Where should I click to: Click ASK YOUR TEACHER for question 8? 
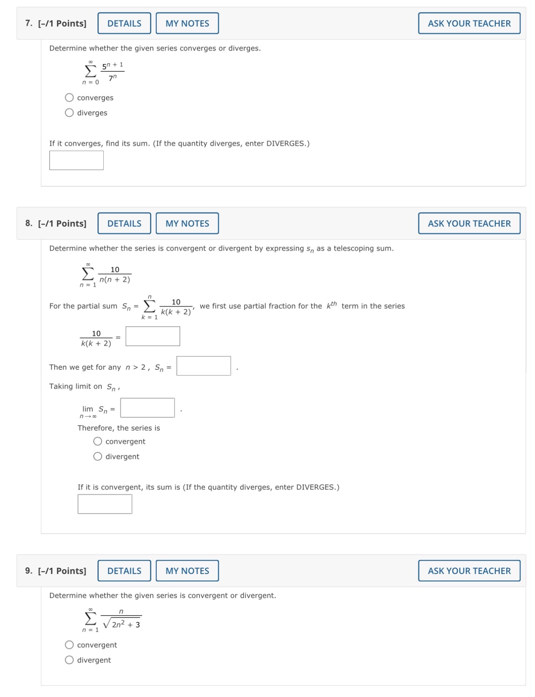tap(469, 223)
